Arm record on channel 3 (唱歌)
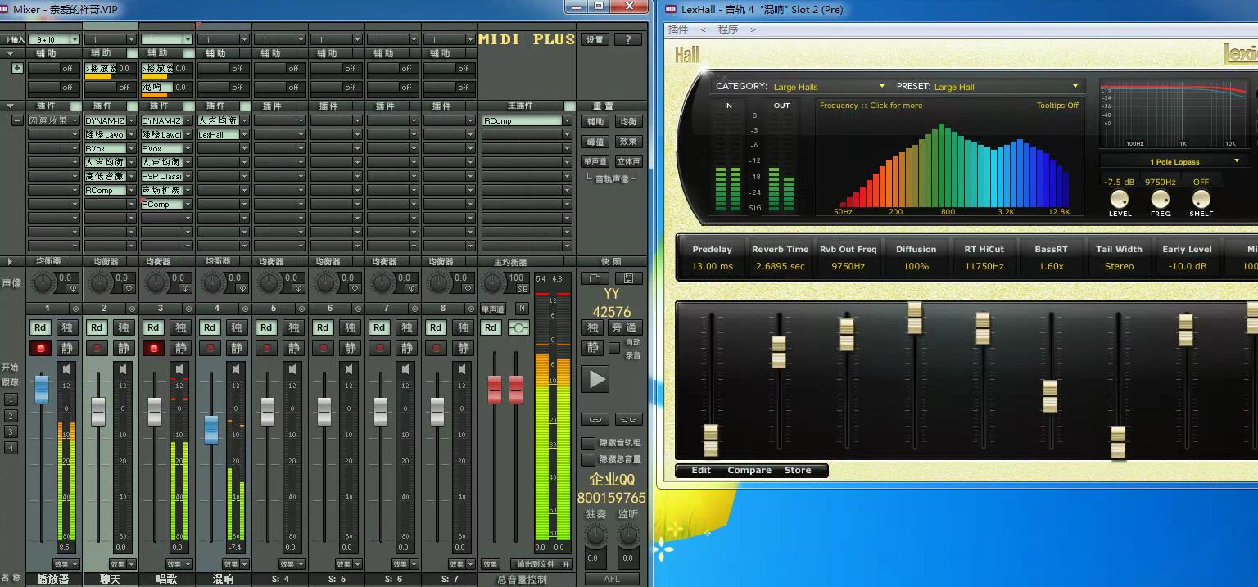Image resolution: width=1258 pixels, height=587 pixels. coord(153,348)
